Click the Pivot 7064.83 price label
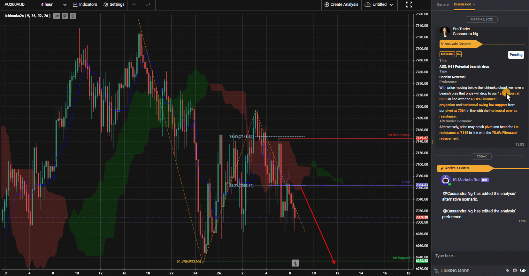This screenshot has height=276, width=529. point(422,185)
